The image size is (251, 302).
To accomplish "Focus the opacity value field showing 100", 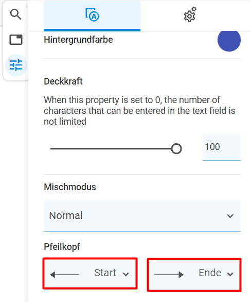I will coord(221,147).
